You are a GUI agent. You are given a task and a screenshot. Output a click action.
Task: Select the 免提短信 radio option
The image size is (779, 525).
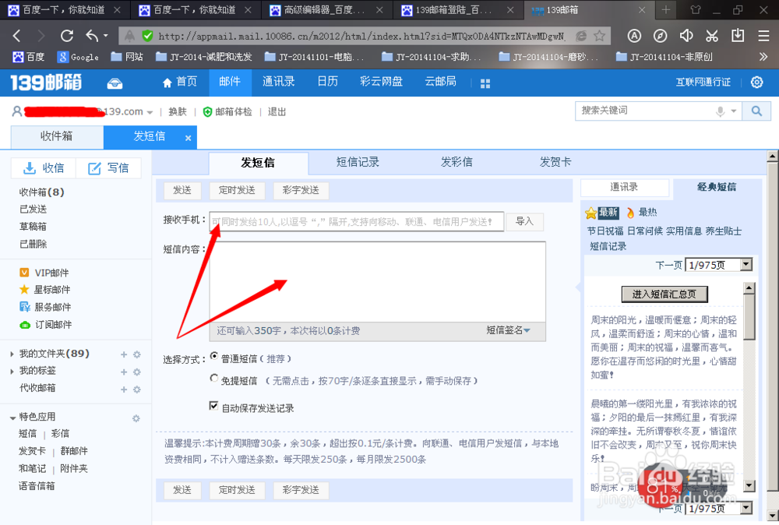click(x=214, y=379)
